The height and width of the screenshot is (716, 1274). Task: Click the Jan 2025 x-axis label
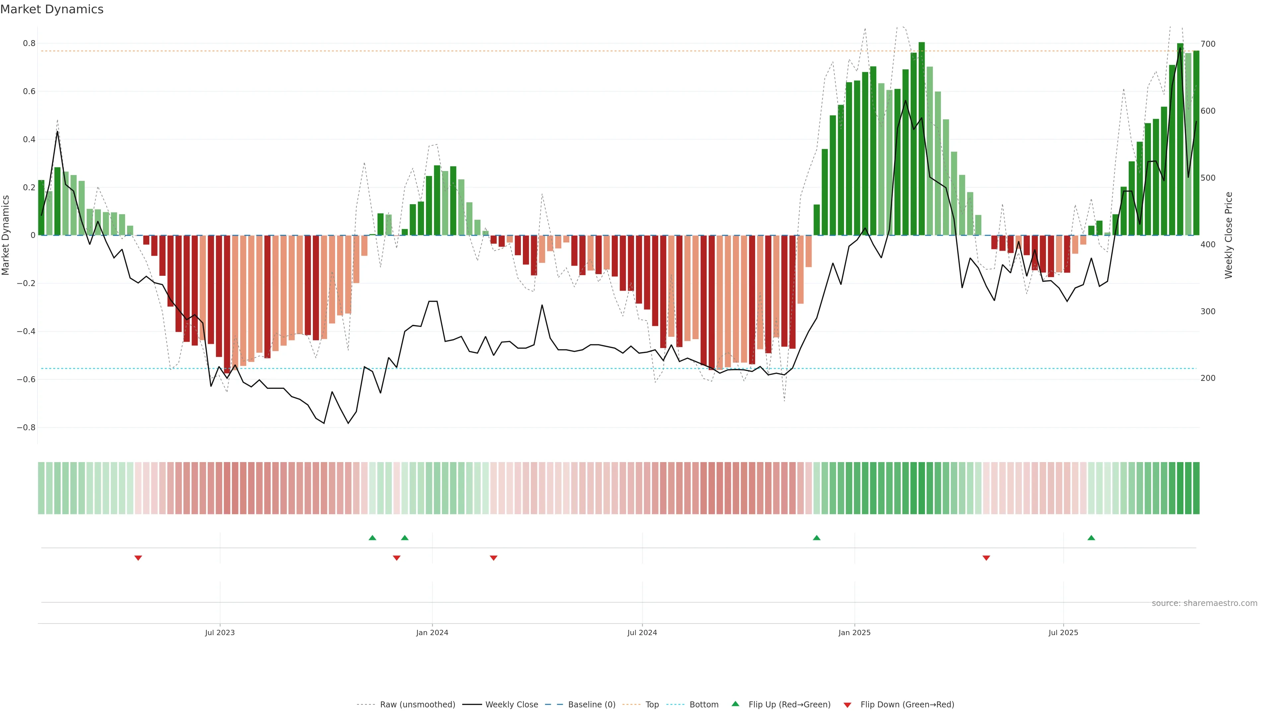click(x=855, y=632)
